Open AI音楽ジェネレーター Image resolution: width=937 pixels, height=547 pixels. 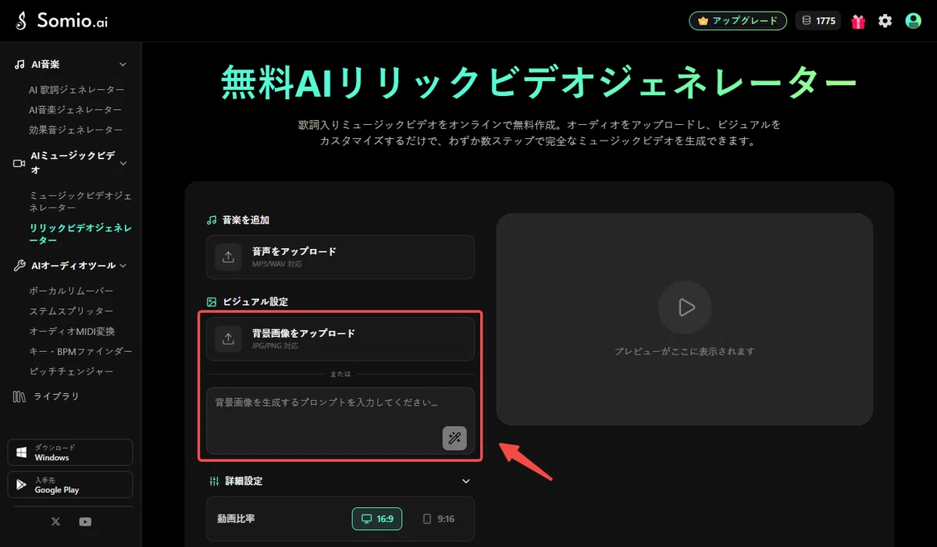(x=76, y=110)
